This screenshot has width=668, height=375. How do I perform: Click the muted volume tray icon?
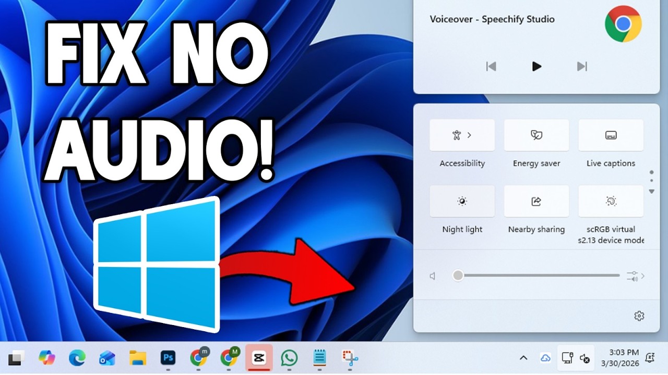[x=585, y=358]
